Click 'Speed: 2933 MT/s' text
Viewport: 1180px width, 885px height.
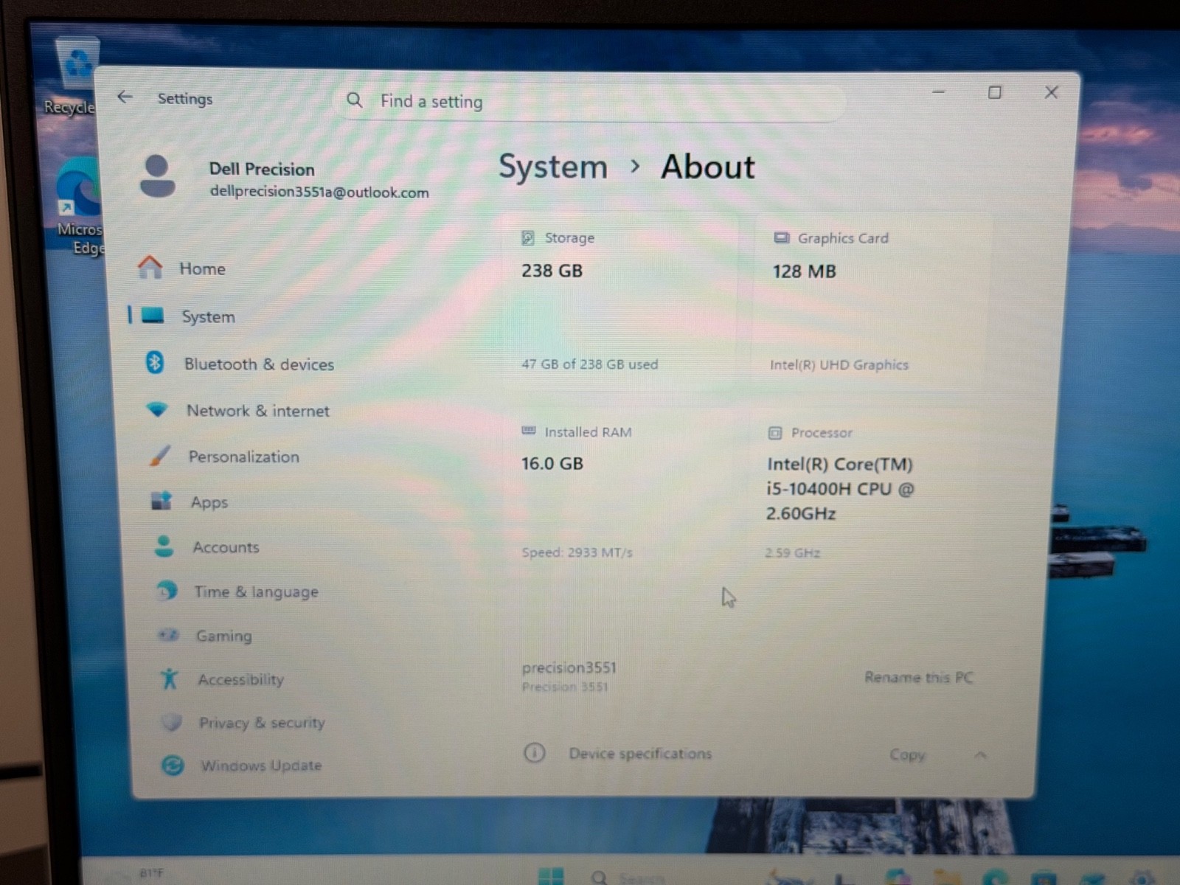pyautogui.click(x=577, y=552)
